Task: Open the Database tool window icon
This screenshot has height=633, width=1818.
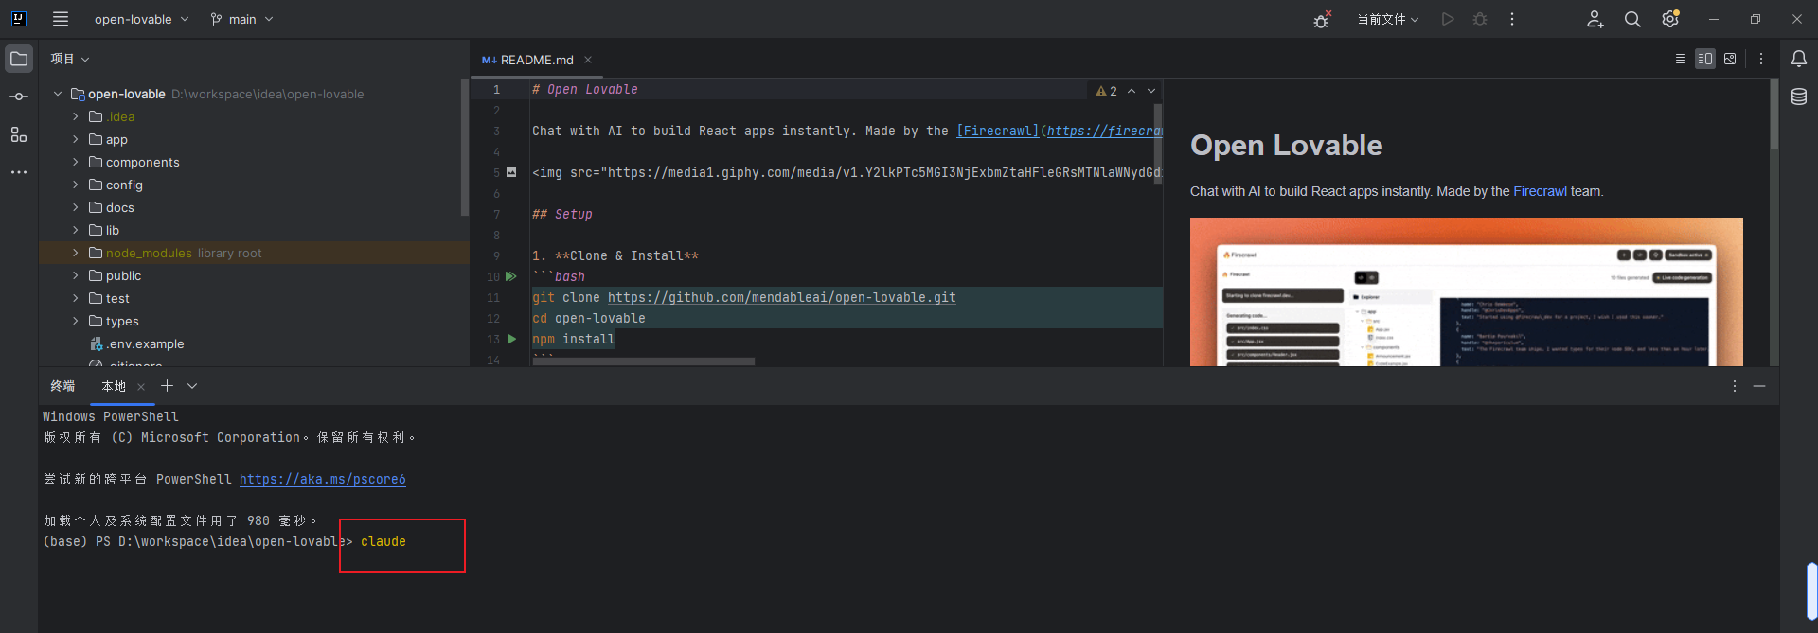Action: click(x=1799, y=97)
